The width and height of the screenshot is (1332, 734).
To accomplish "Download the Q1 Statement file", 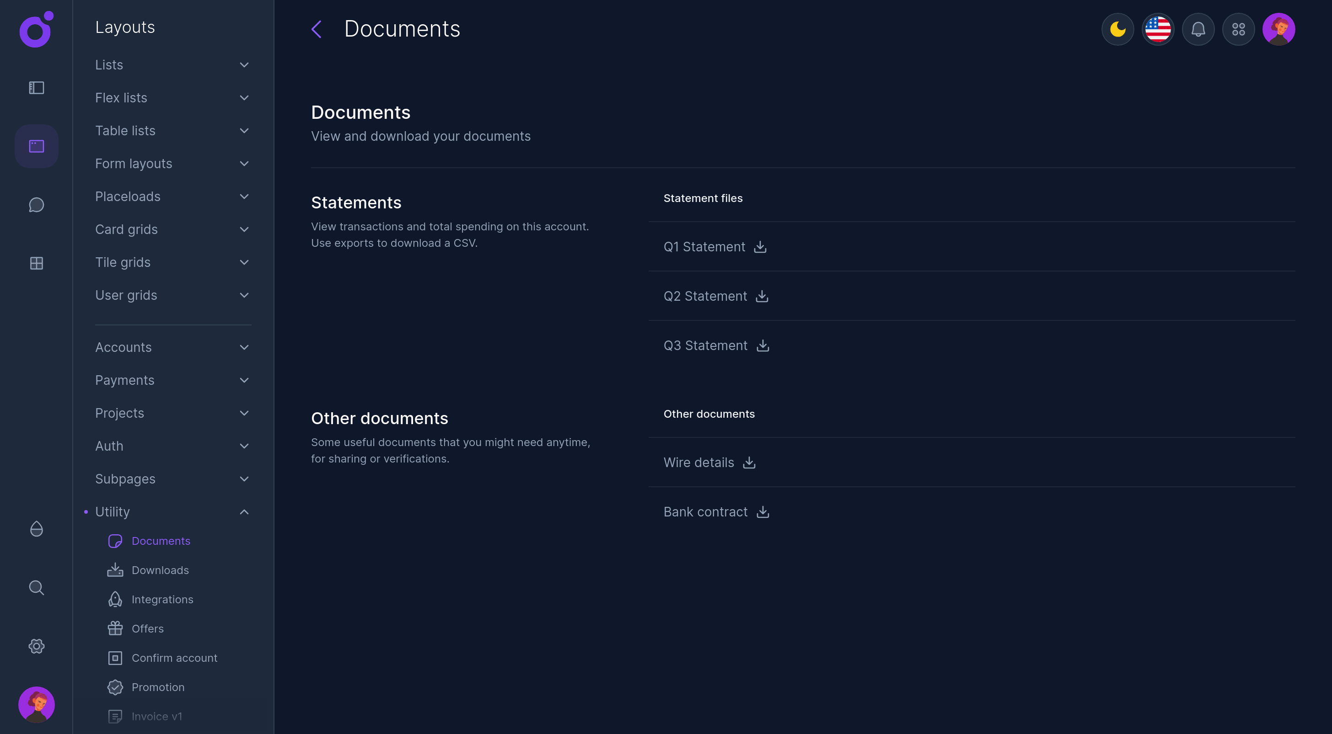I will (x=760, y=246).
